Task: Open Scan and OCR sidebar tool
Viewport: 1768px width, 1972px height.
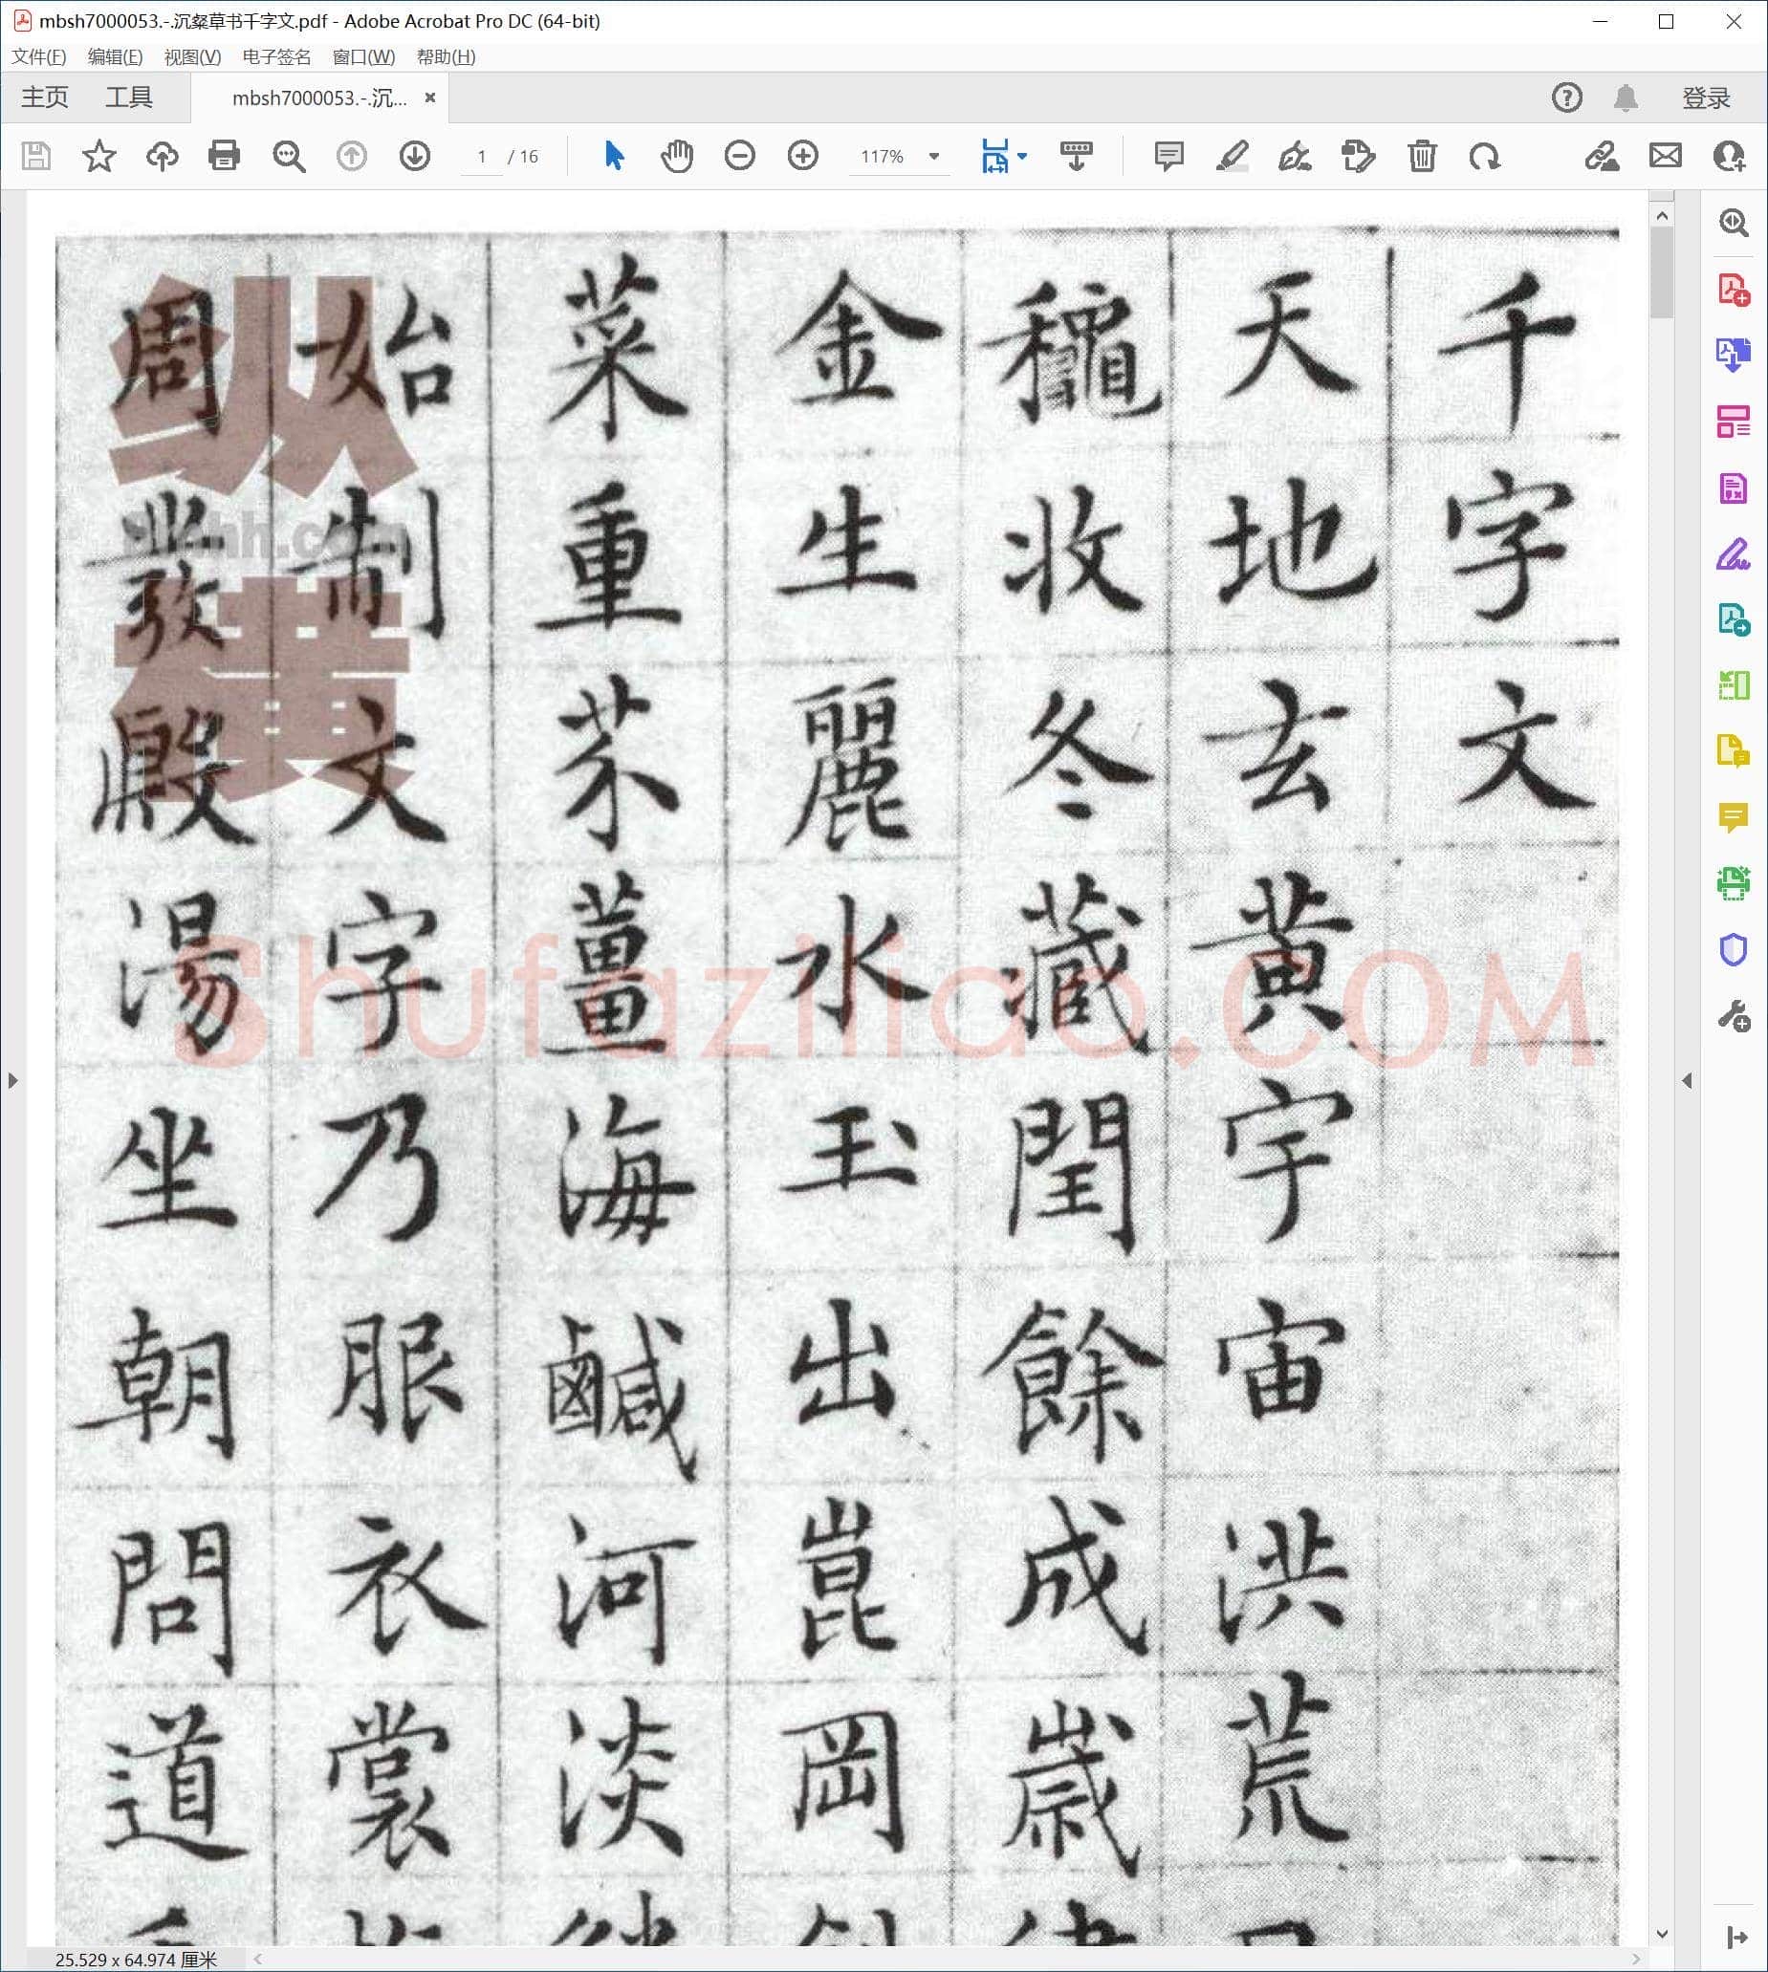Action: [1734, 883]
